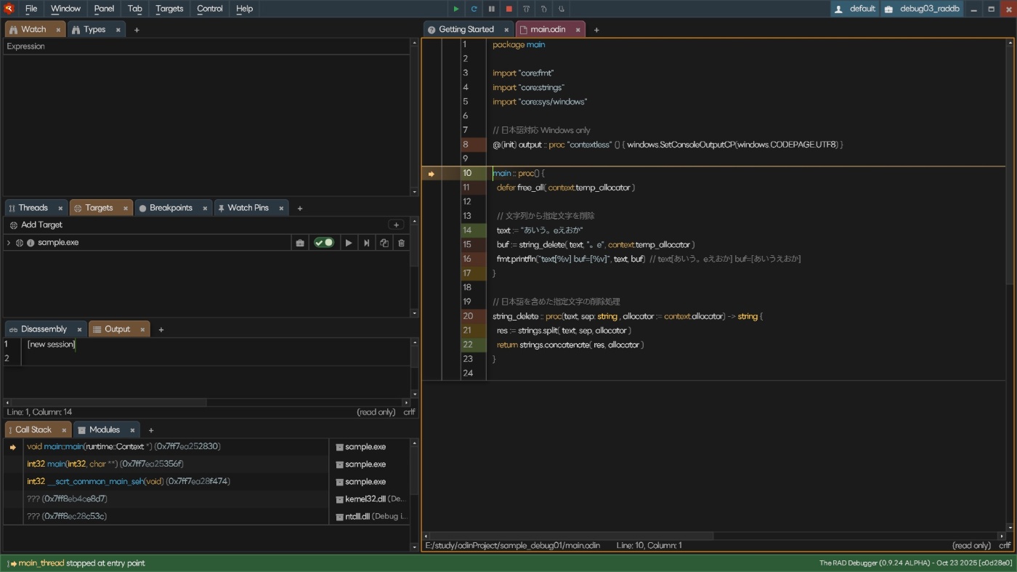The image size is (1017, 572).
Task: Click the green Run play icon
Action: (x=456, y=9)
